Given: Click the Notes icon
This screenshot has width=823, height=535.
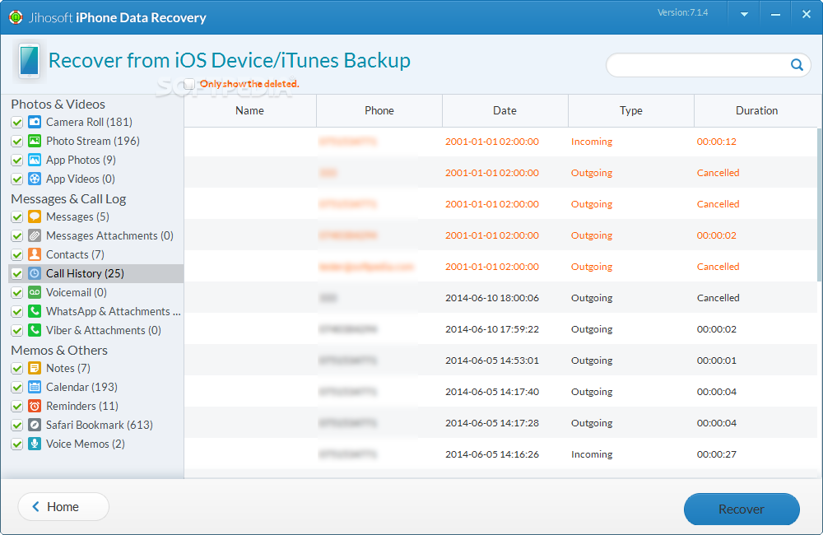Looking at the screenshot, I should 35,368.
